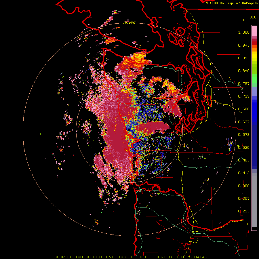
Task: Select the 0.787 legend value
Action: pyautogui.click(x=244, y=83)
